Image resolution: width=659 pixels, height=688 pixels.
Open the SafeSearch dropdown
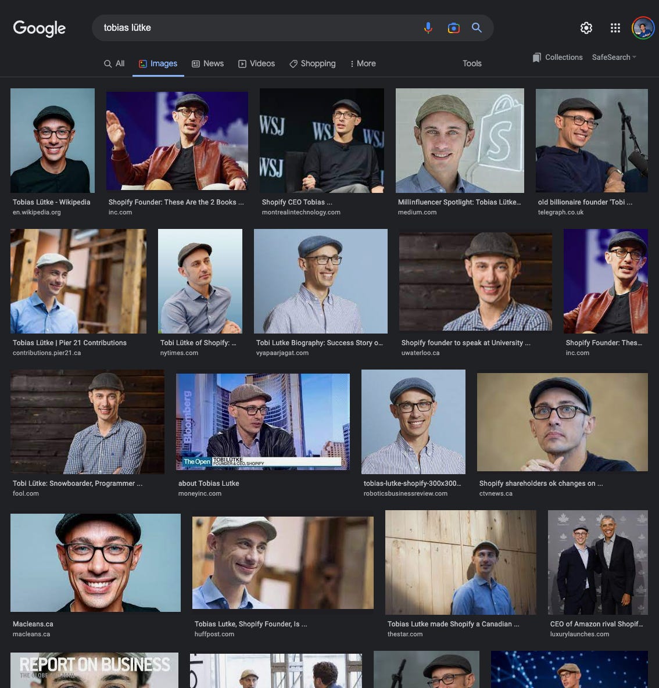[x=614, y=58]
